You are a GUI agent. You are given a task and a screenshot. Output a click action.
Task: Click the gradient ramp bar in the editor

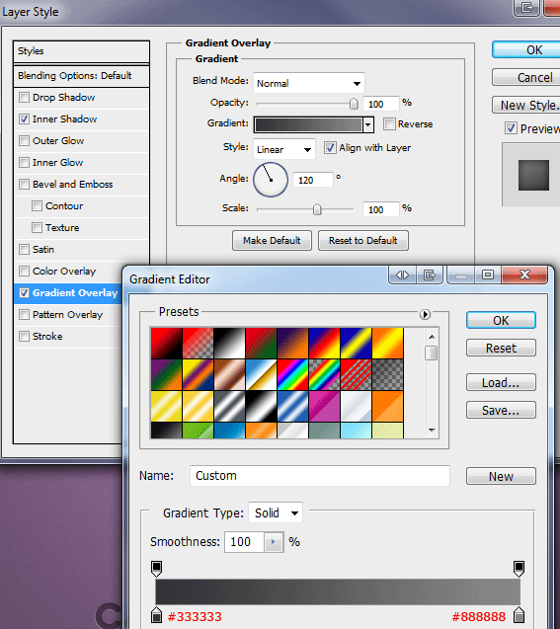point(338,591)
